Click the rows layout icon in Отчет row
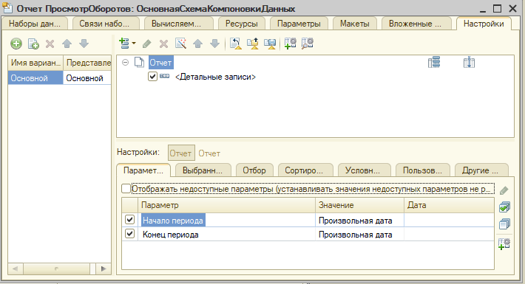Image resolution: width=525 pixels, height=284 pixels. click(x=434, y=63)
